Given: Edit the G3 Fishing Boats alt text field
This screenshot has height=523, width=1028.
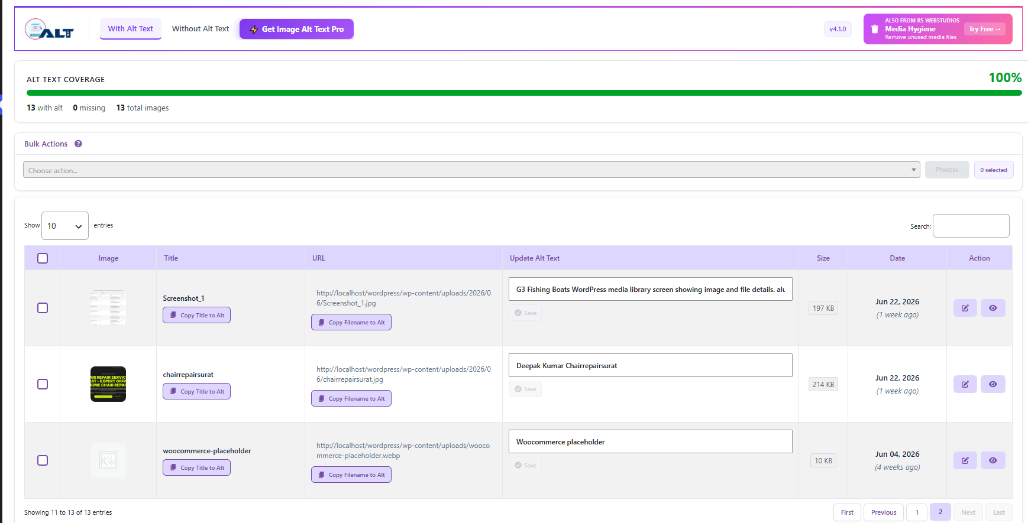Looking at the screenshot, I should click(x=651, y=289).
